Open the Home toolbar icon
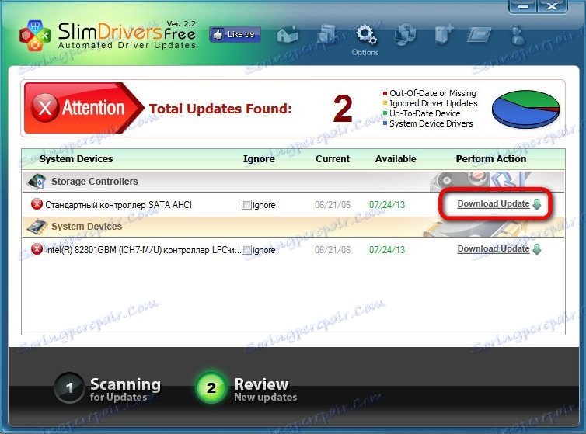586x434 pixels. point(287,35)
